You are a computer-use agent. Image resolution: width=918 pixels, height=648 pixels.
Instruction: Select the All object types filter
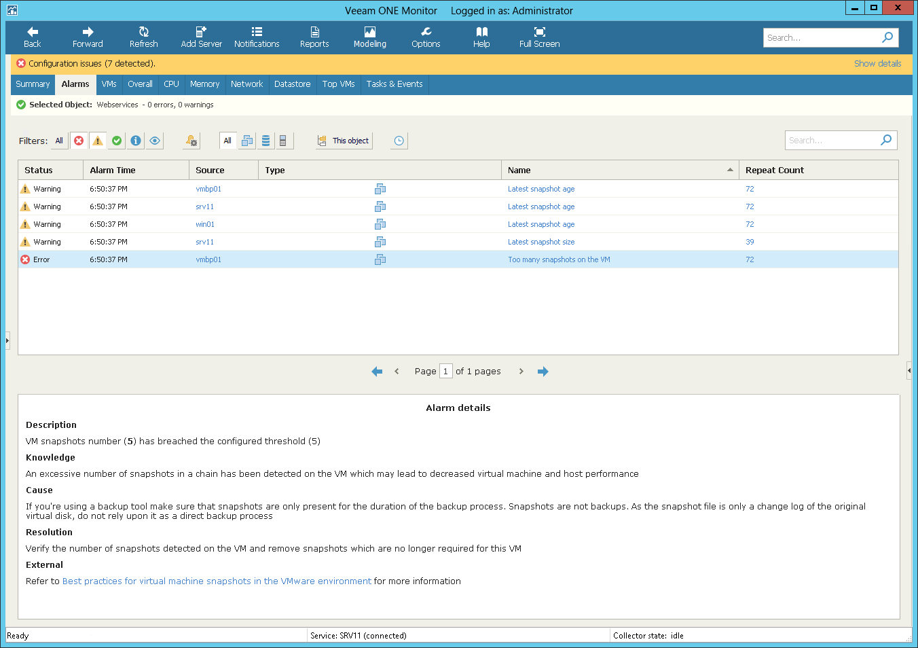(227, 141)
